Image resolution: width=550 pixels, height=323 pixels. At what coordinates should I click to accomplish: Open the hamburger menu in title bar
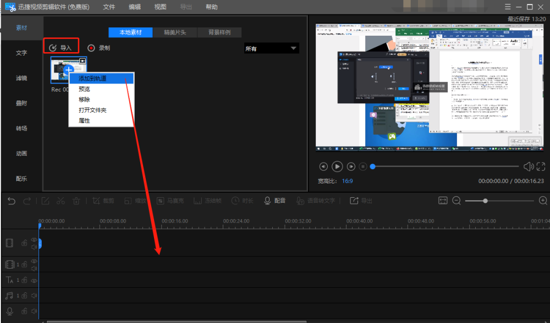(x=508, y=7)
